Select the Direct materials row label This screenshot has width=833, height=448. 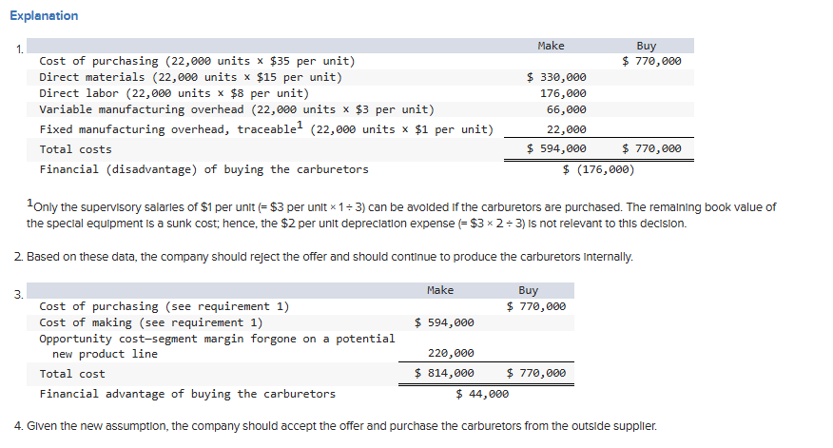click(x=190, y=77)
